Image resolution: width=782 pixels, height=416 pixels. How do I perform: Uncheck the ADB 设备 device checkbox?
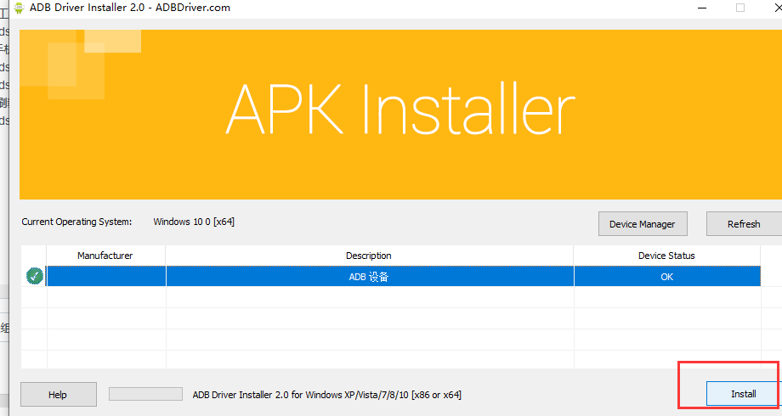(x=34, y=276)
